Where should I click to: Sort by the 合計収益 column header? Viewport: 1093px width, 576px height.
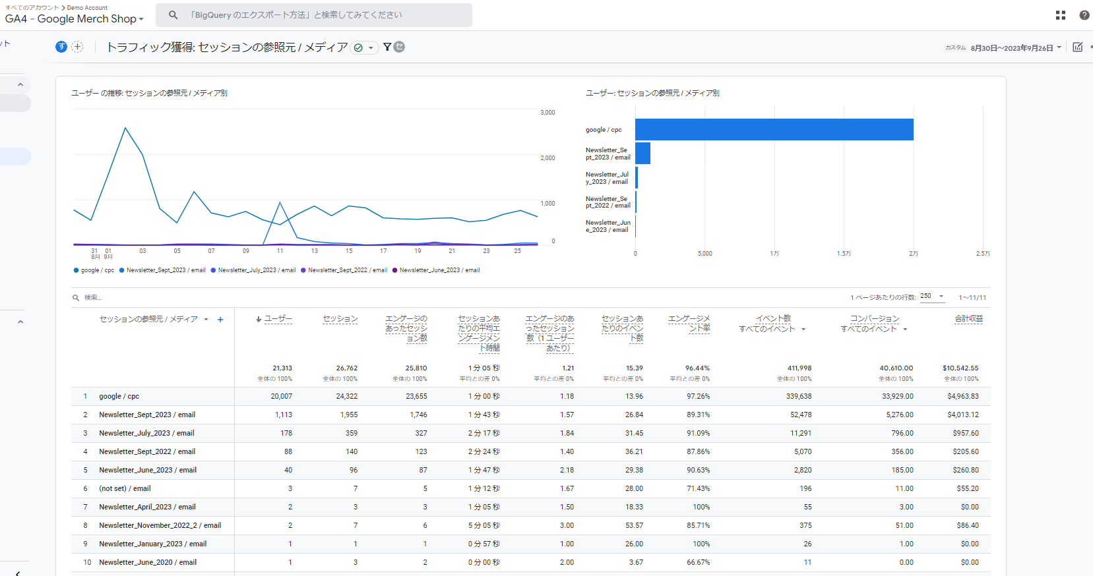coord(968,319)
